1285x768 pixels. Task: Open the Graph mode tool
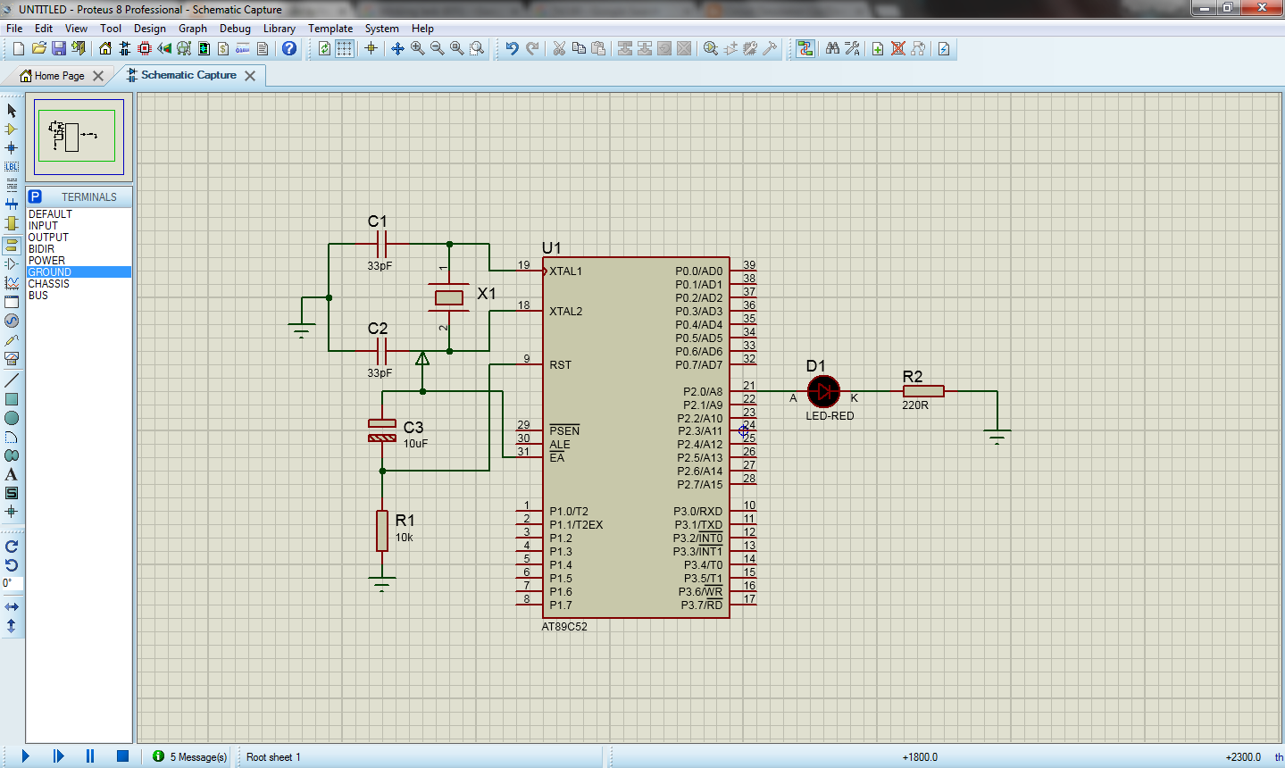point(12,283)
